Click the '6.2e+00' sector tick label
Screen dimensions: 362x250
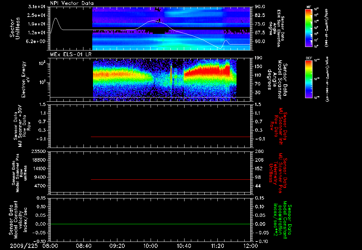pos(37,42)
